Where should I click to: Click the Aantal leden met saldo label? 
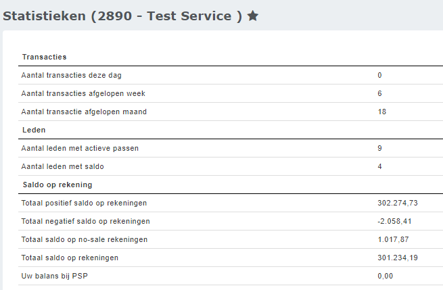[63, 166]
